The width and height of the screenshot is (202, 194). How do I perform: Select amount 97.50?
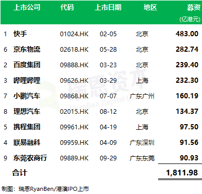pos(189,127)
